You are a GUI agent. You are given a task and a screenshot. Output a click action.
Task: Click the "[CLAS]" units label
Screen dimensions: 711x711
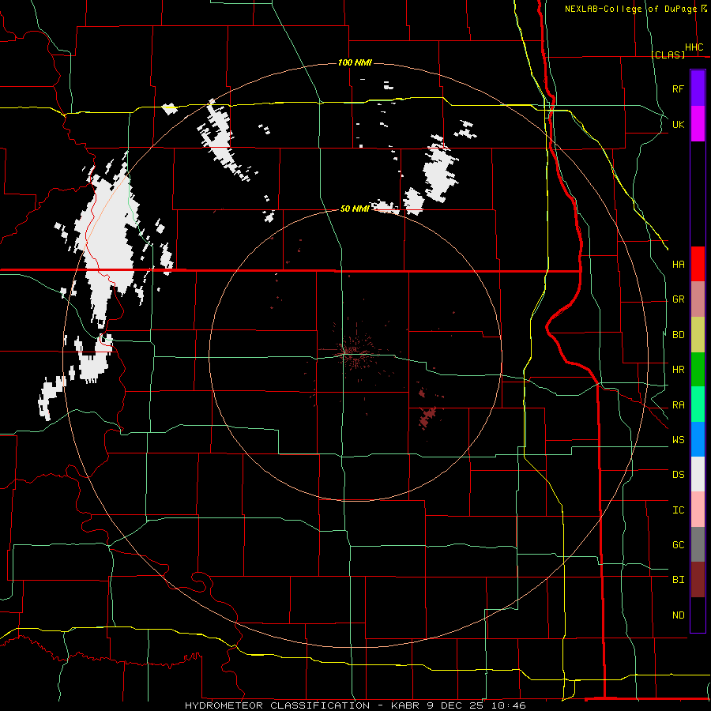pos(668,55)
